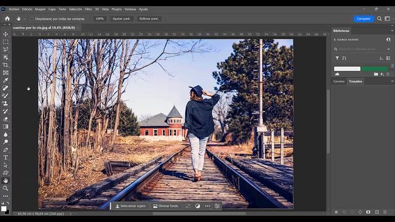Click the Libraries add element plus icon
This screenshot has height=222, width=395.
point(382,74)
